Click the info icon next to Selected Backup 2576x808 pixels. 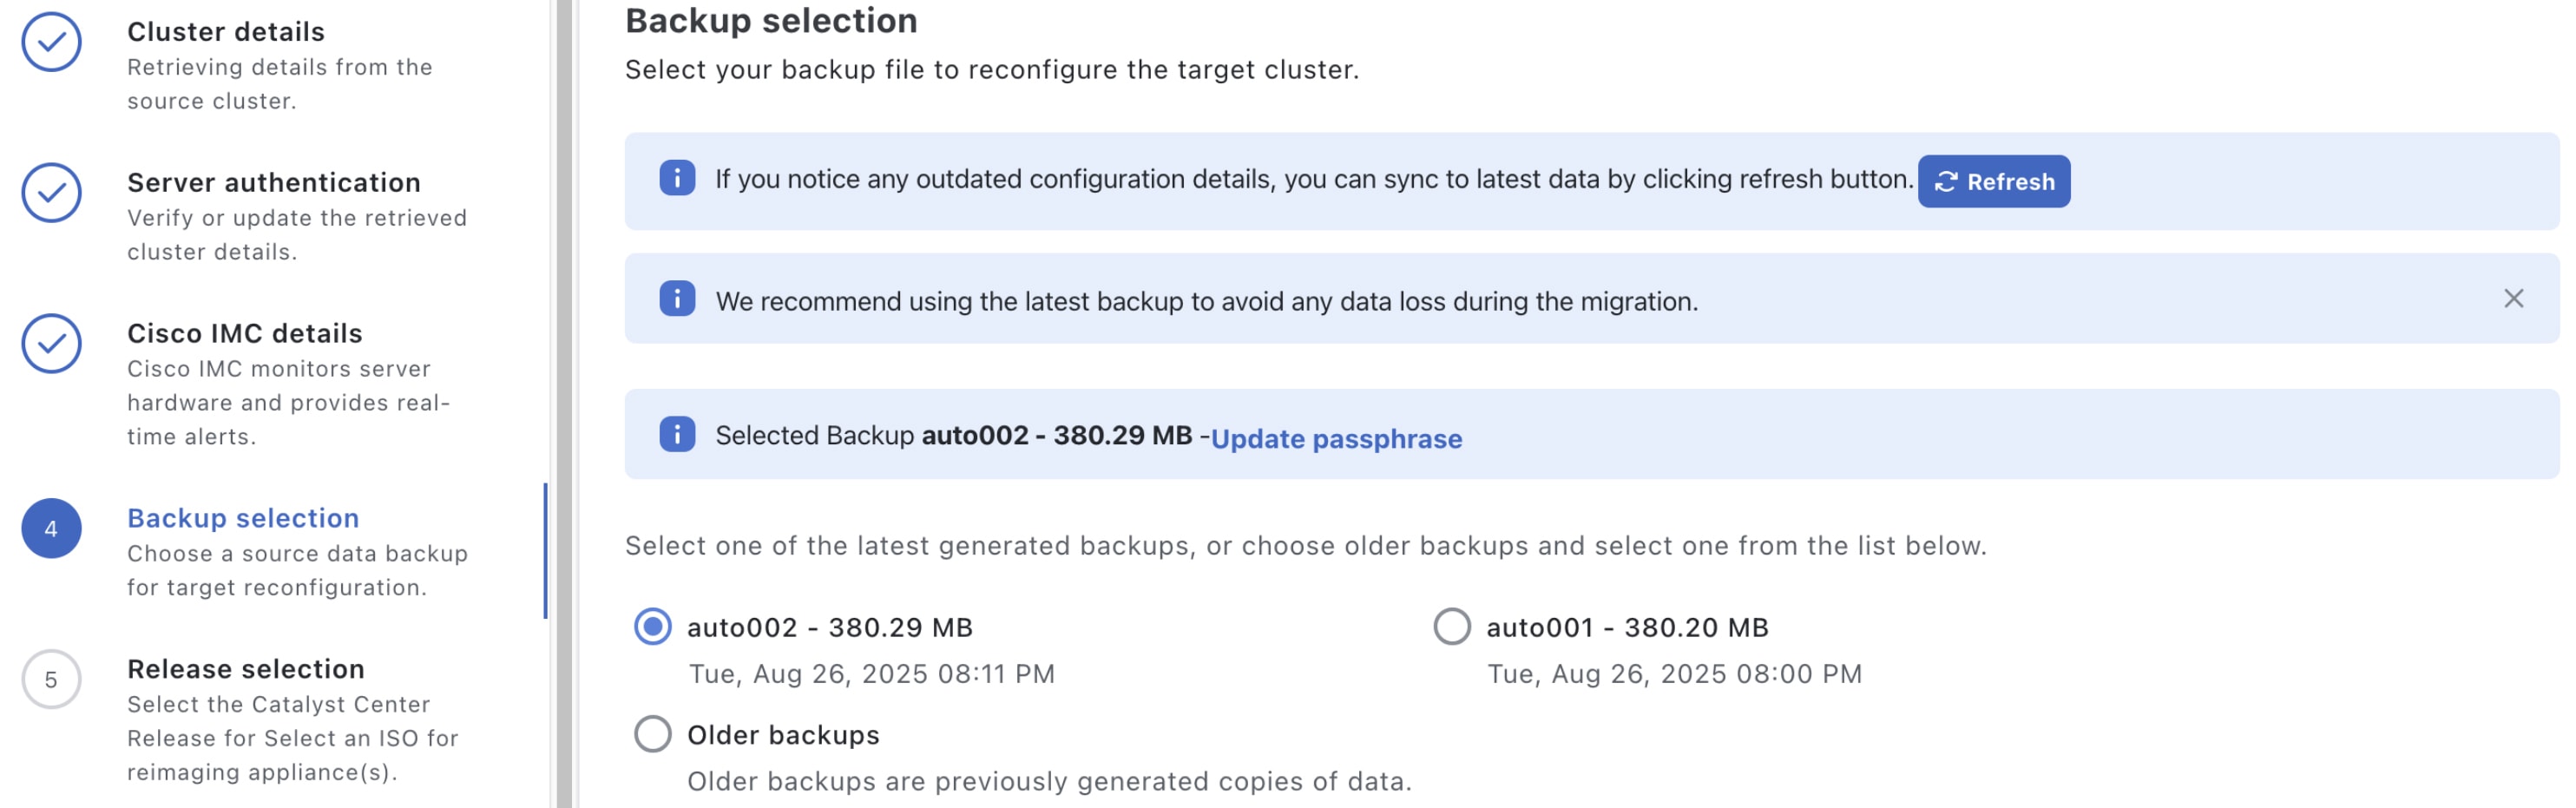point(677,434)
